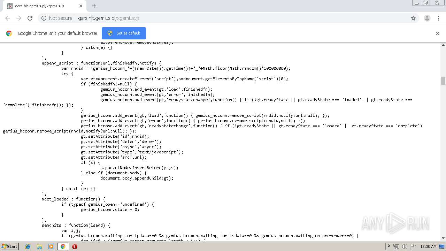Click the scroll up arrow

[443, 45]
